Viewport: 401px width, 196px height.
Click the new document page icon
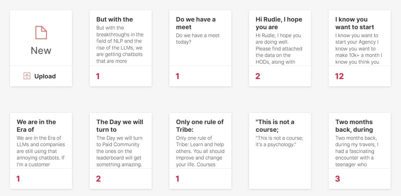(x=41, y=32)
